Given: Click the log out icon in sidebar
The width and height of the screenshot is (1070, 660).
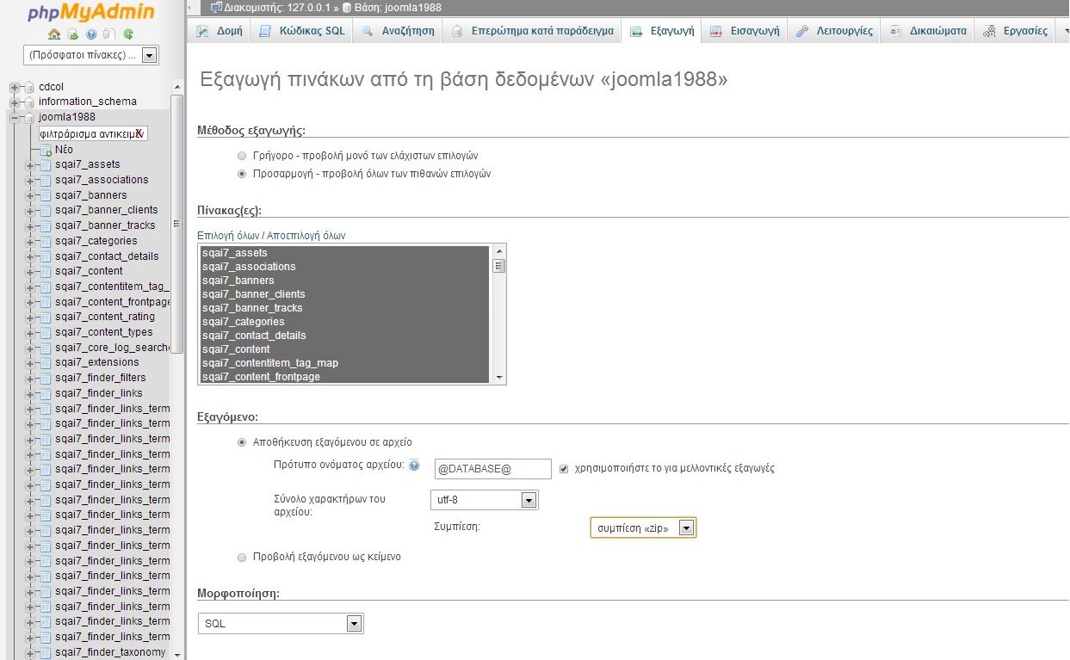Looking at the screenshot, I should pos(73,34).
